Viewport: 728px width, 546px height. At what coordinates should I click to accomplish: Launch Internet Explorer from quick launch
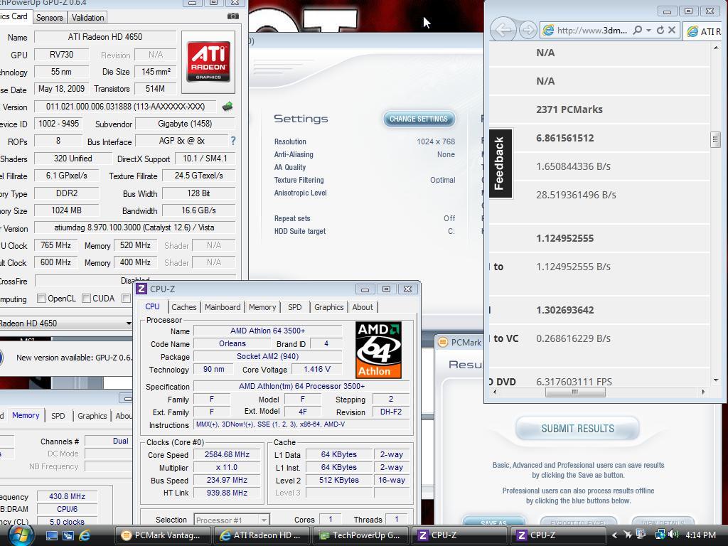coord(85,535)
